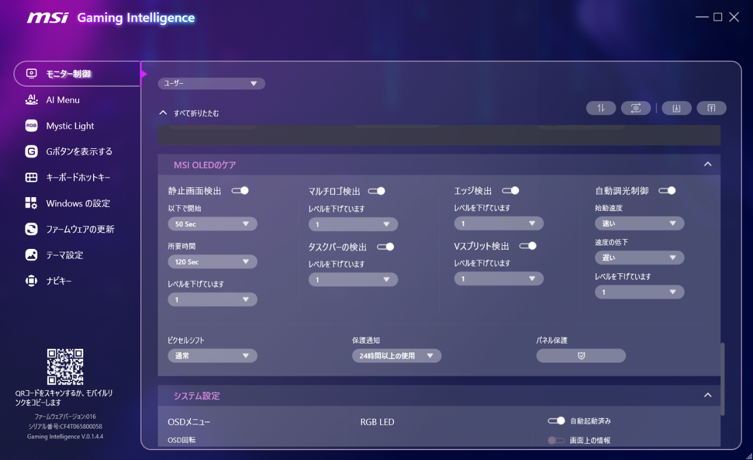Toggle the 画面上の情報 switch
753x460 pixels.
[x=557, y=440]
